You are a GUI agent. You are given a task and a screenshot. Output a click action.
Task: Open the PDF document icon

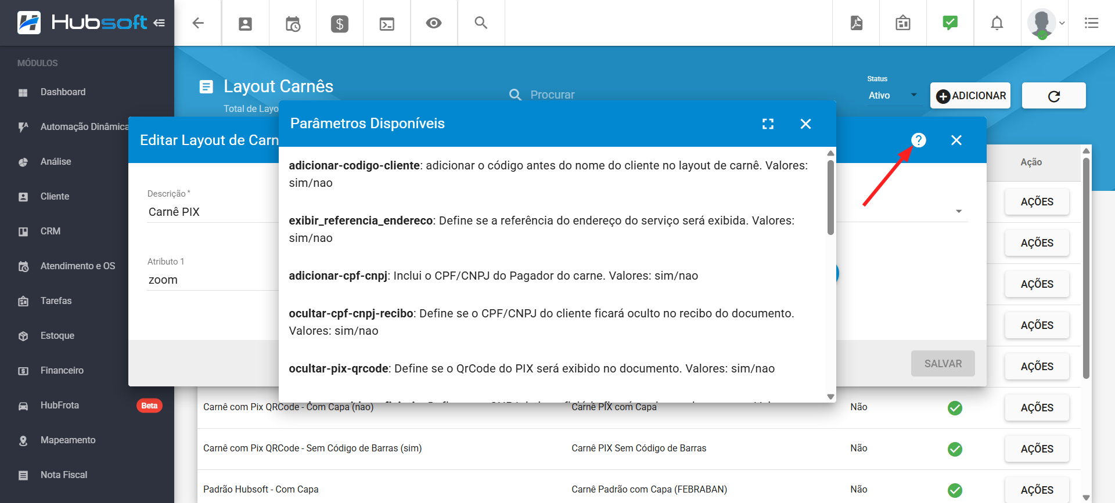[857, 23]
